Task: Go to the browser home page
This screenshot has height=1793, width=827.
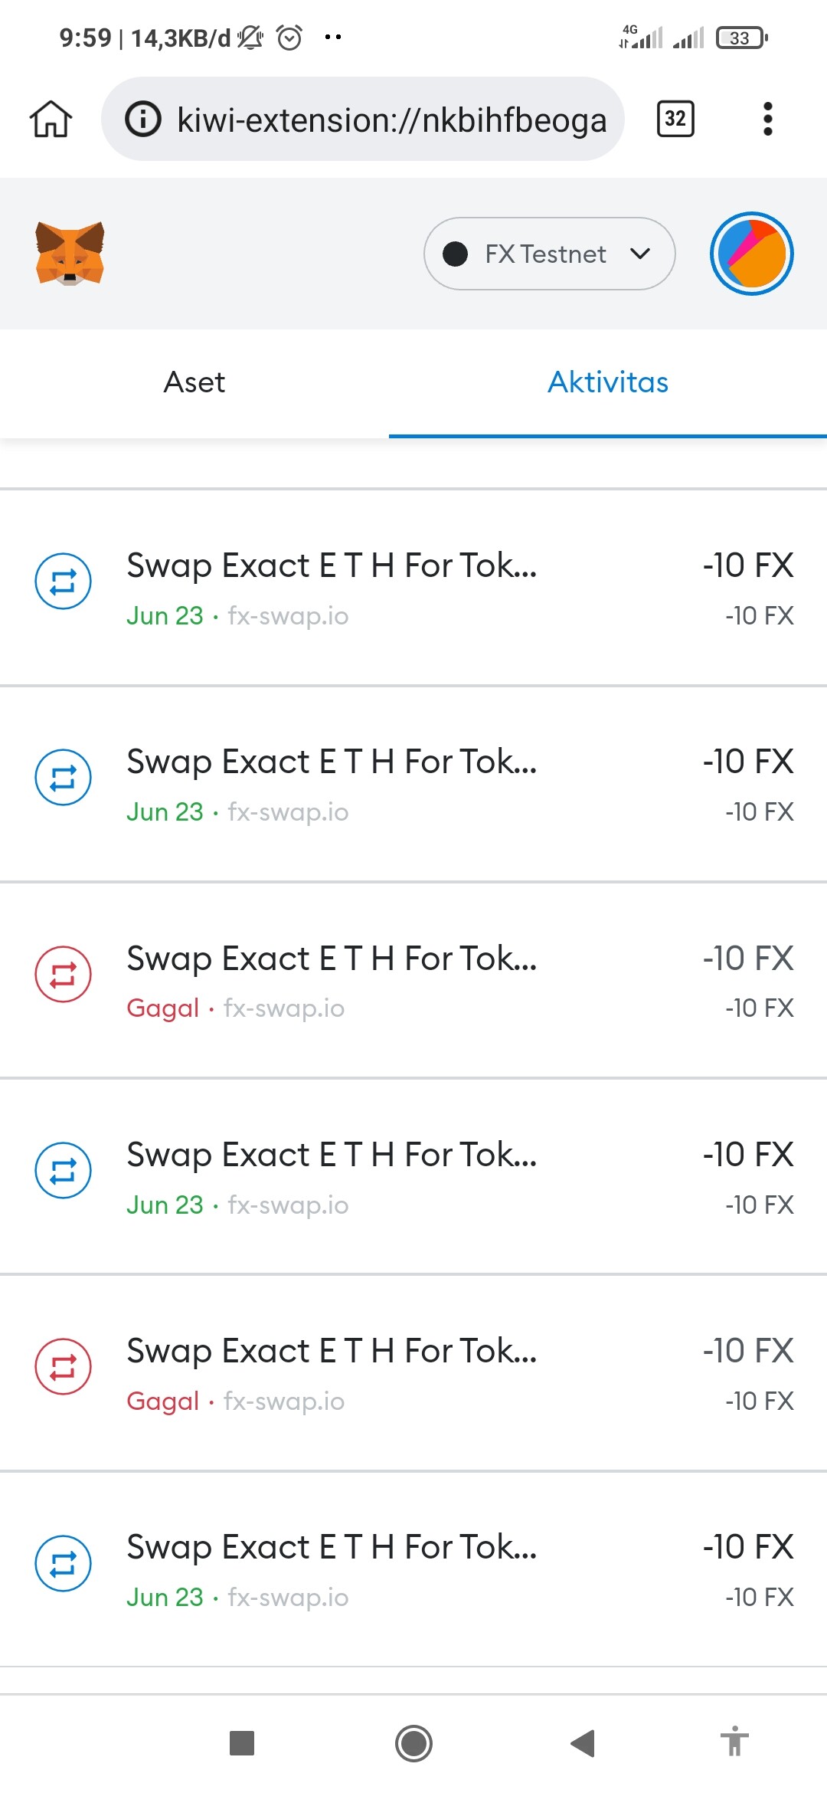Action: coord(51,120)
